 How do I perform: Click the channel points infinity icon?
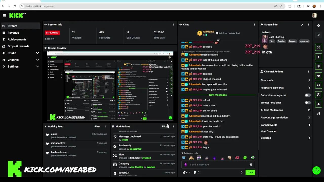coord(186,173)
